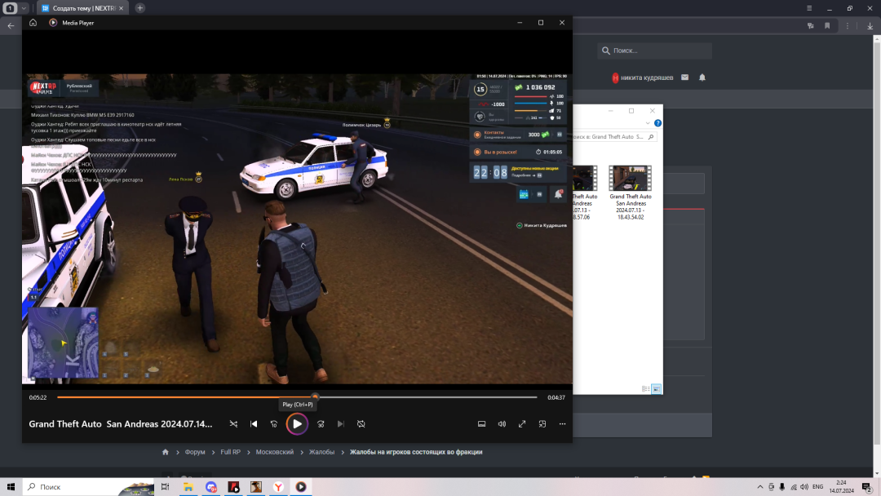Click the video title Grand Theft Auto San Andreas
Viewport: 881px width, 496px height.
tap(121, 424)
